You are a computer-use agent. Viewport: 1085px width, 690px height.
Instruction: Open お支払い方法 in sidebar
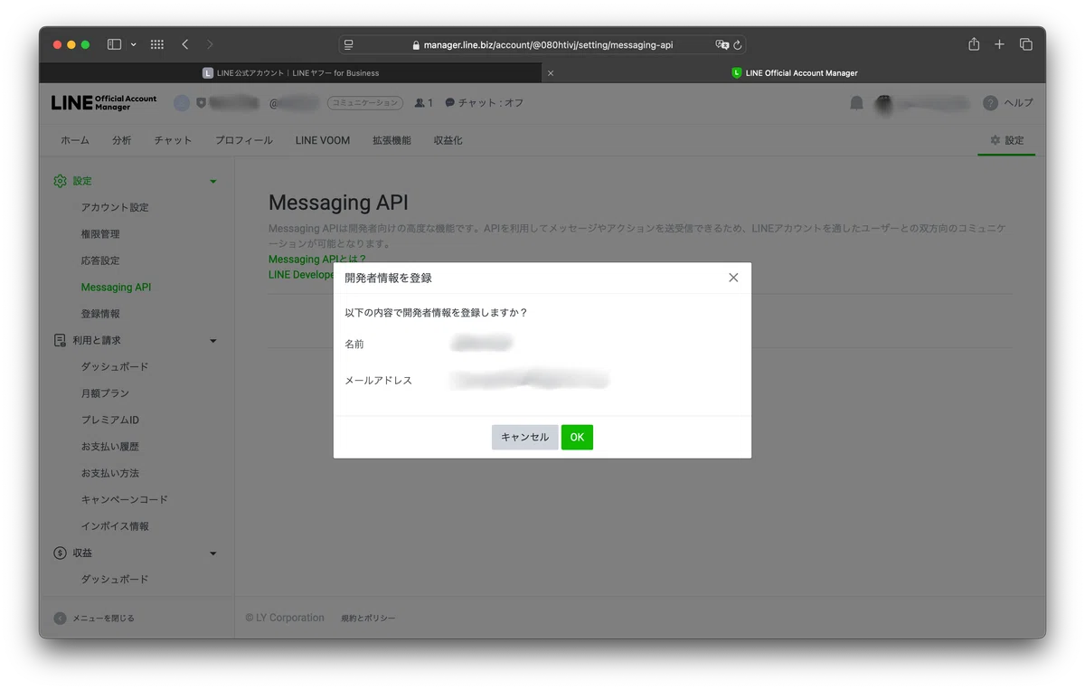(110, 473)
